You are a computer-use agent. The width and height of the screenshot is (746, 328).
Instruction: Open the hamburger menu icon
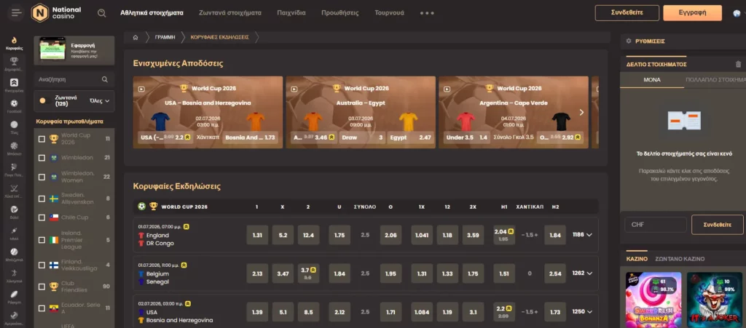click(16, 13)
